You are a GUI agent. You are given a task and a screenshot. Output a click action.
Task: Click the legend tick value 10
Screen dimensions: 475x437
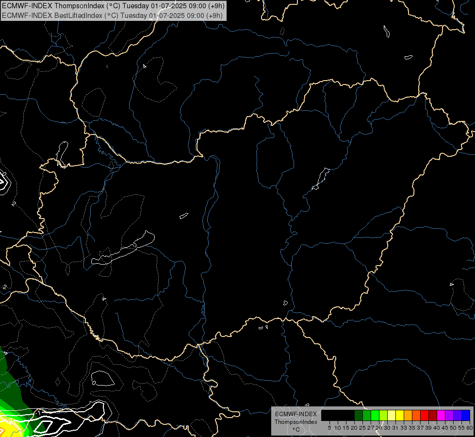pyautogui.click(x=338, y=428)
